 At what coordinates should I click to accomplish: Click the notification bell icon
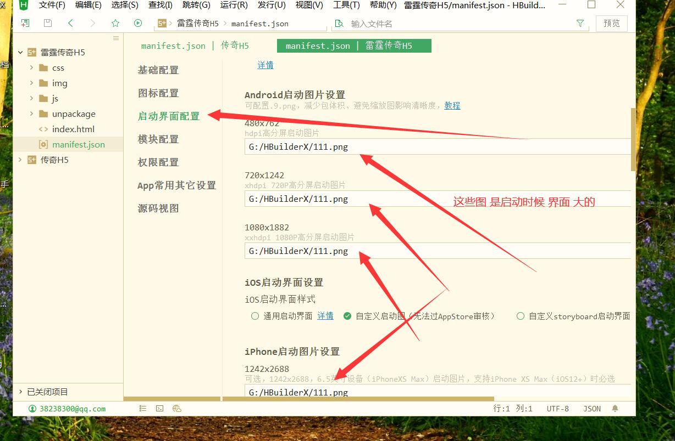(x=615, y=409)
